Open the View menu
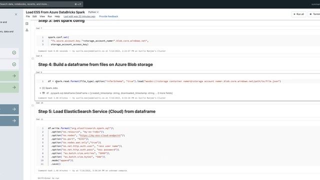Screen dimensions: 320x180 42,16
